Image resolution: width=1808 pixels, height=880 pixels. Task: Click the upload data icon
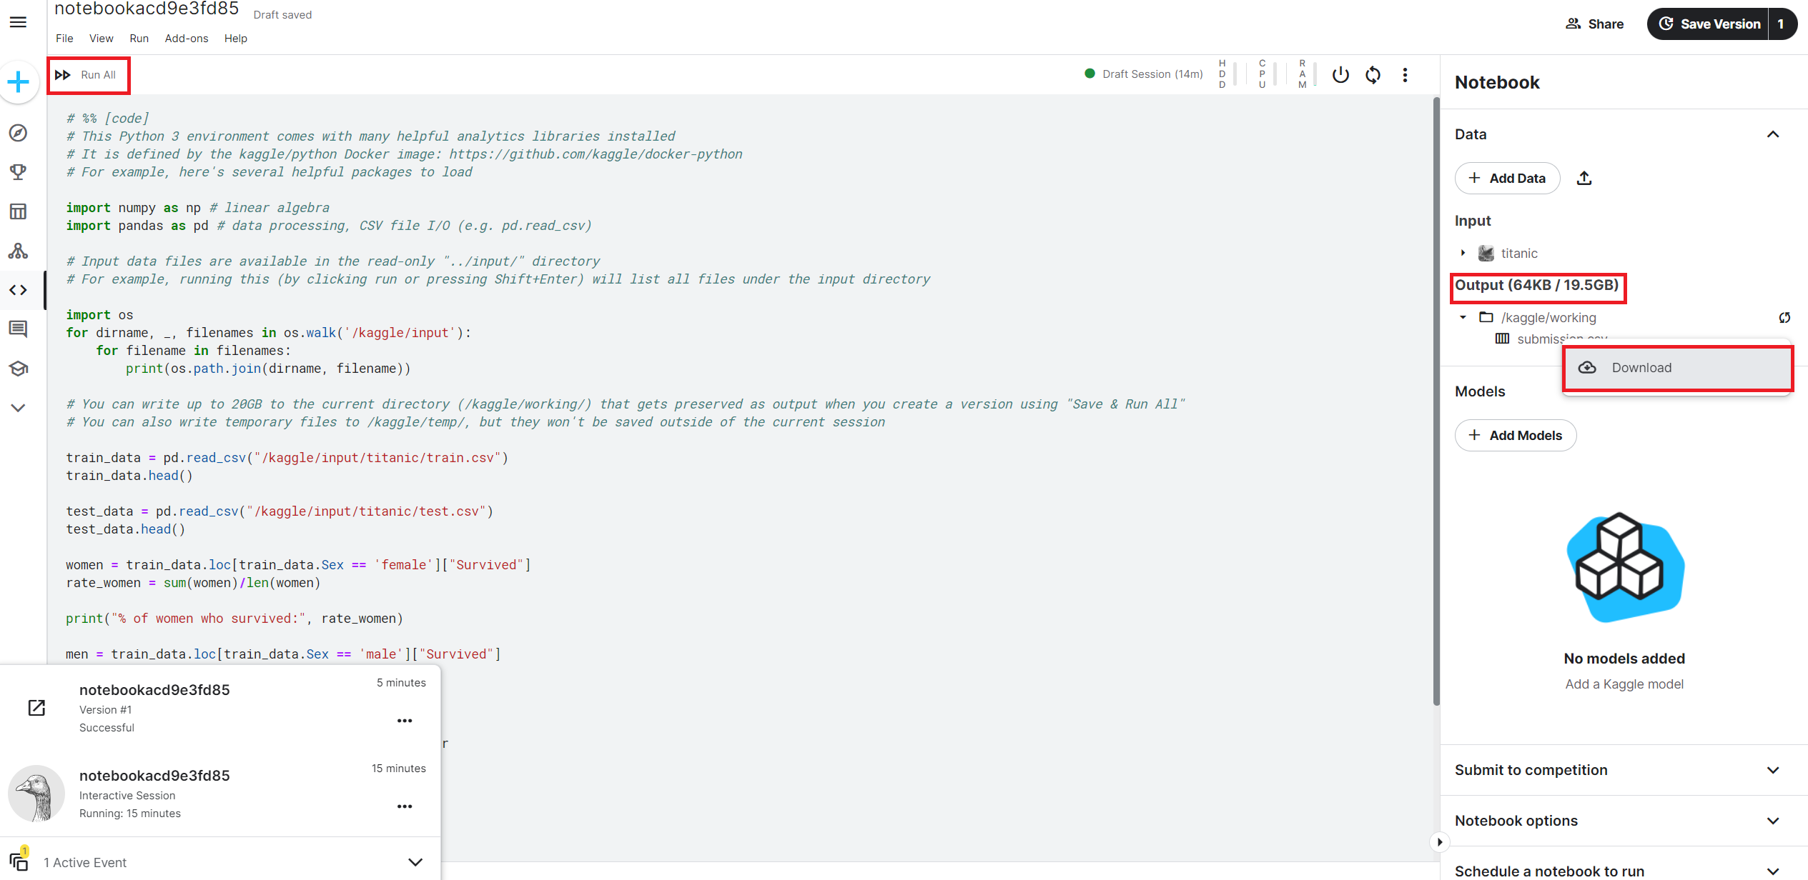point(1584,179)
